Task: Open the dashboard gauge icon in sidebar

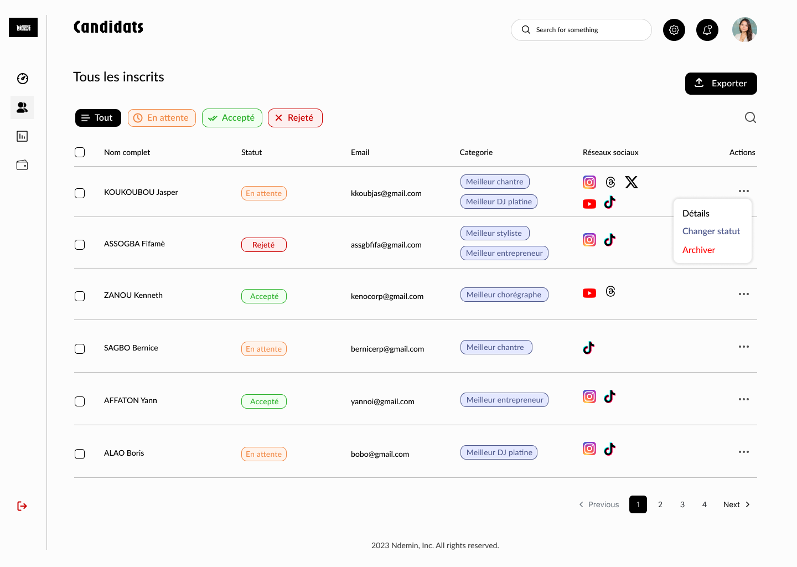Action: [23, 79]
